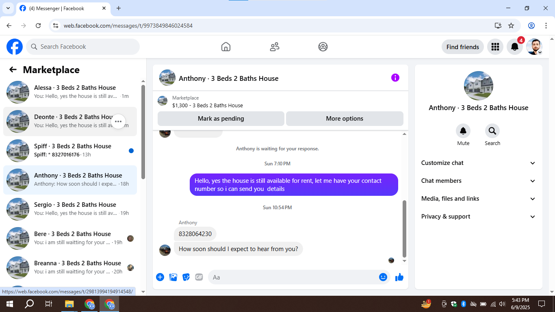Viewport: 555px width, 312px height.
Task: Click the house photo in right panel
Action: coord(479,86)
